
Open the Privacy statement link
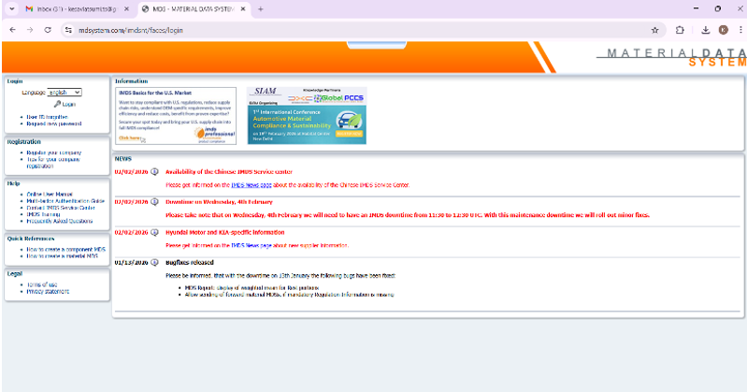[x=48, y=291]
